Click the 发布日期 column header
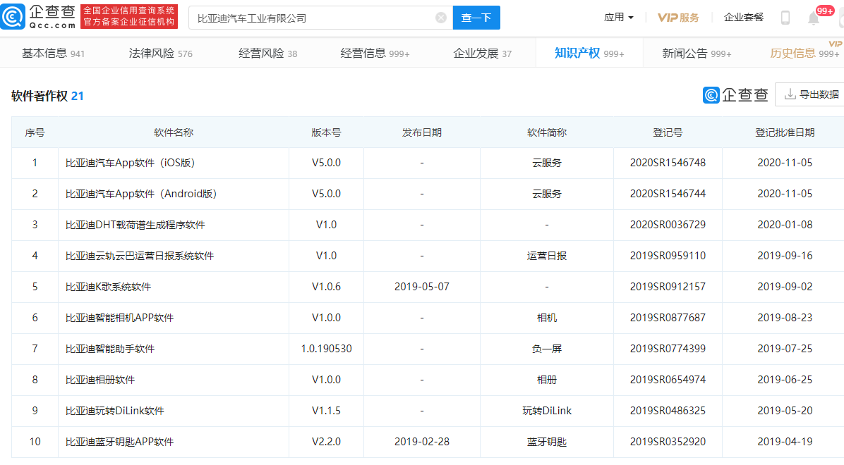 pos(422,132)
